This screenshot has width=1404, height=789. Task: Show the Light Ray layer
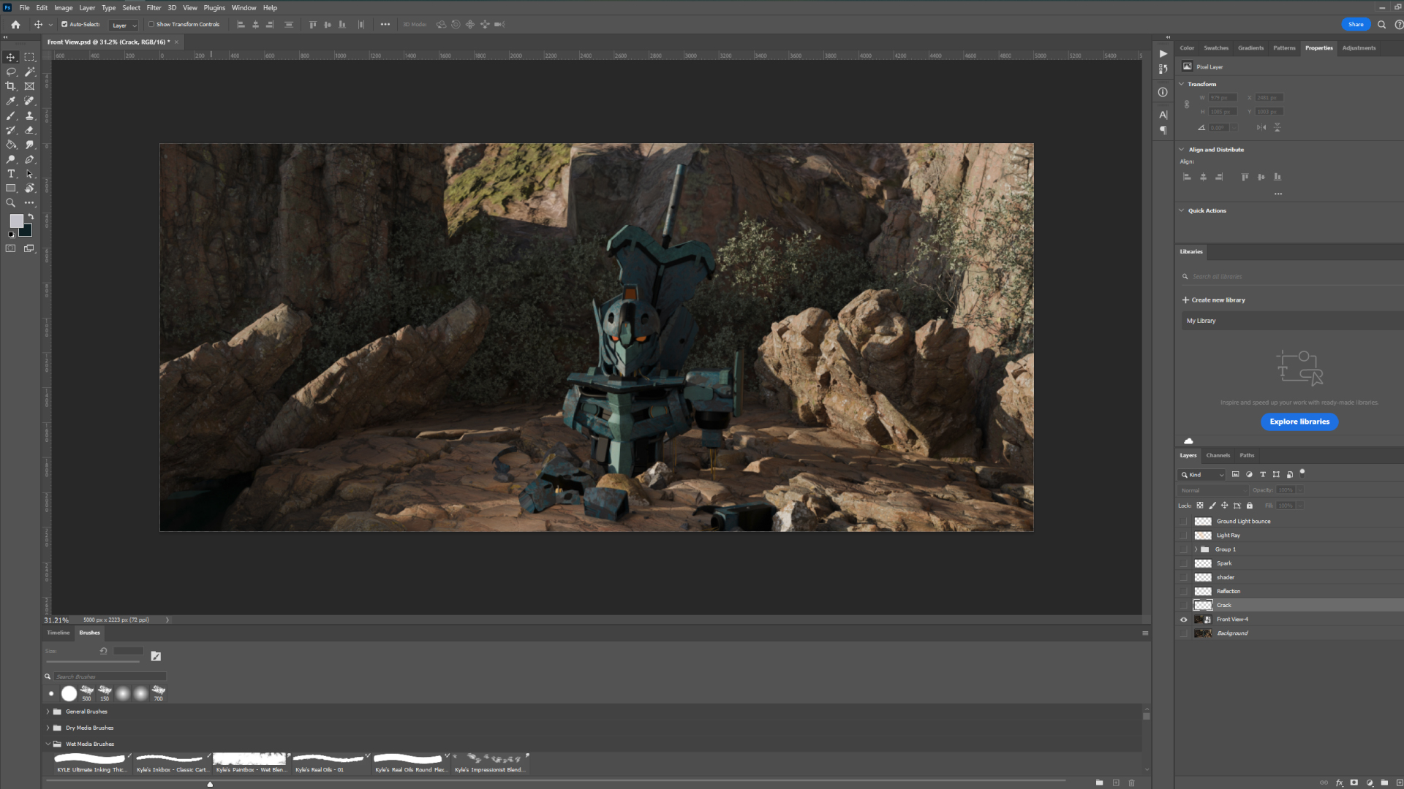point(1183,535)
